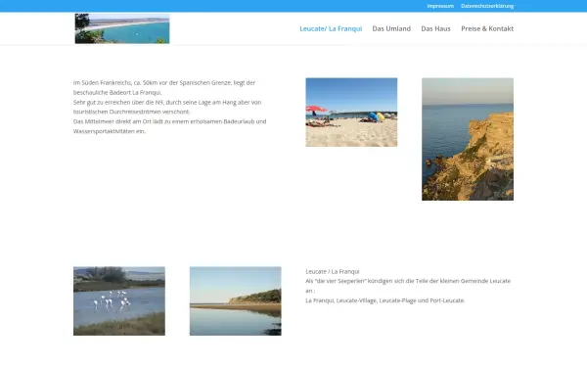Screen dimensions: 587x367
Task: Open the Impressum link in top bar
Action: [440, 6]
